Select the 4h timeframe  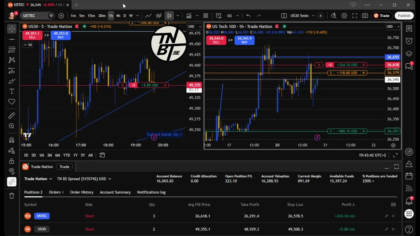(x=118, y=16)
